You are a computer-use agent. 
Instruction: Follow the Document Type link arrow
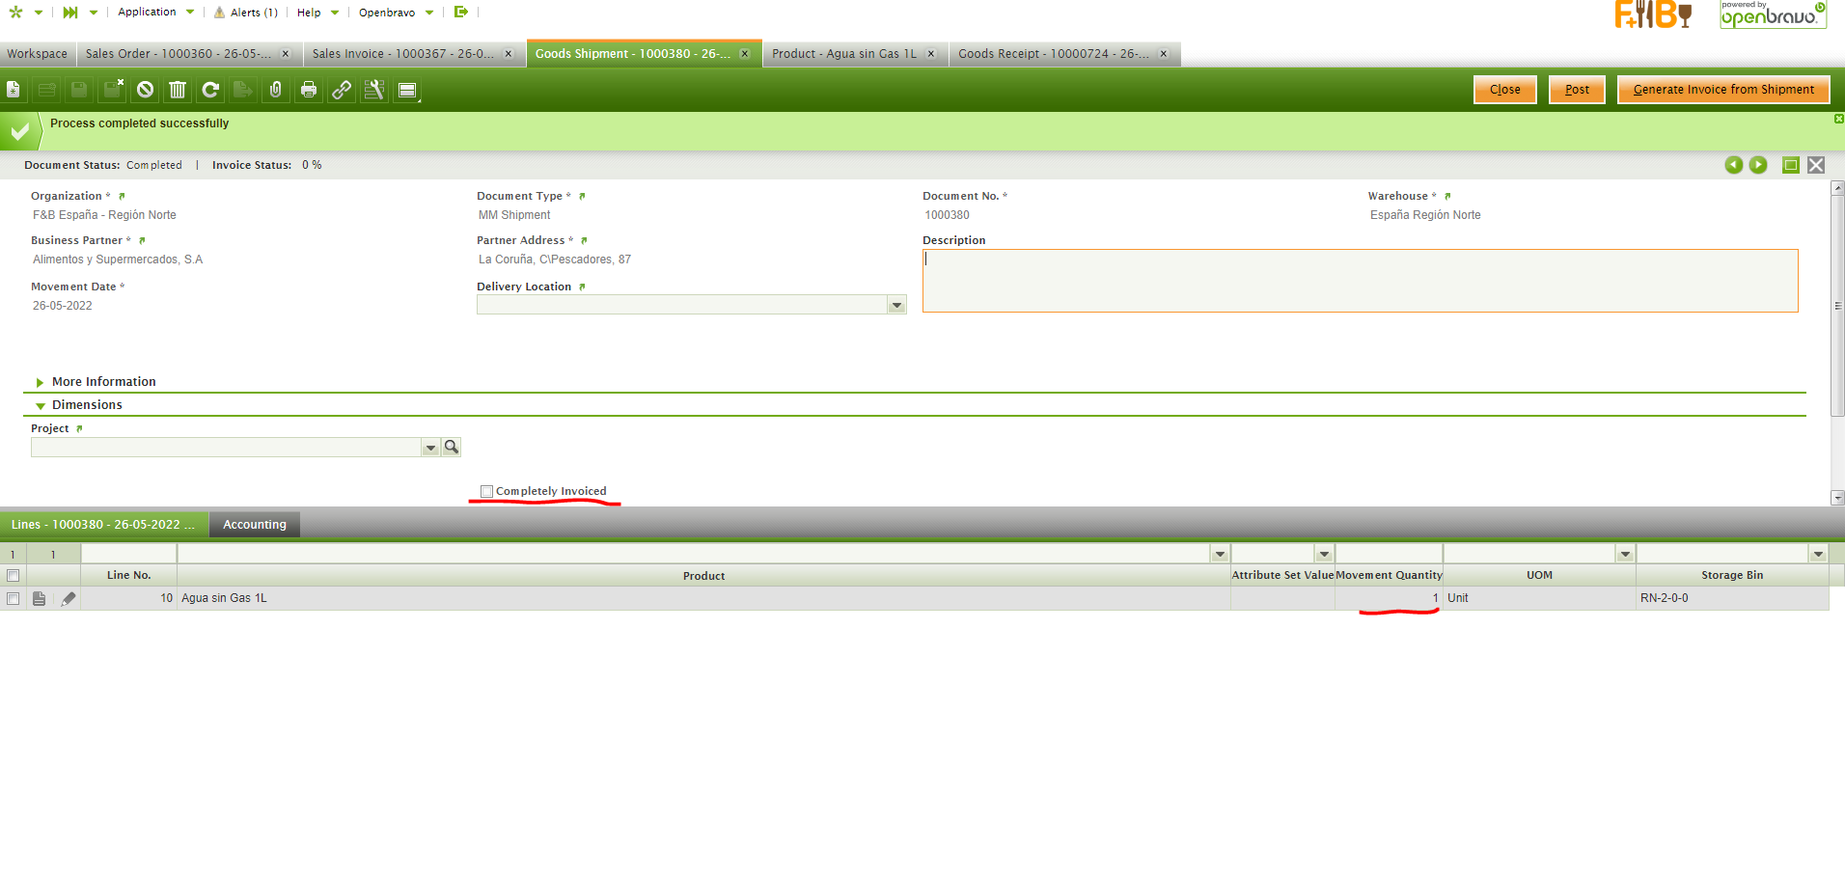tap(582, 196)
